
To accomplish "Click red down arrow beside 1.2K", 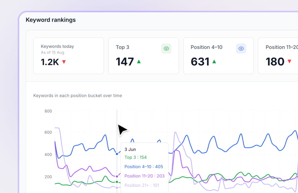I will point(64,62).
